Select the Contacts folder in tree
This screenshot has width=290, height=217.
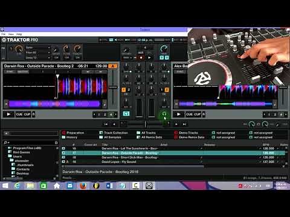pos(23,169)
